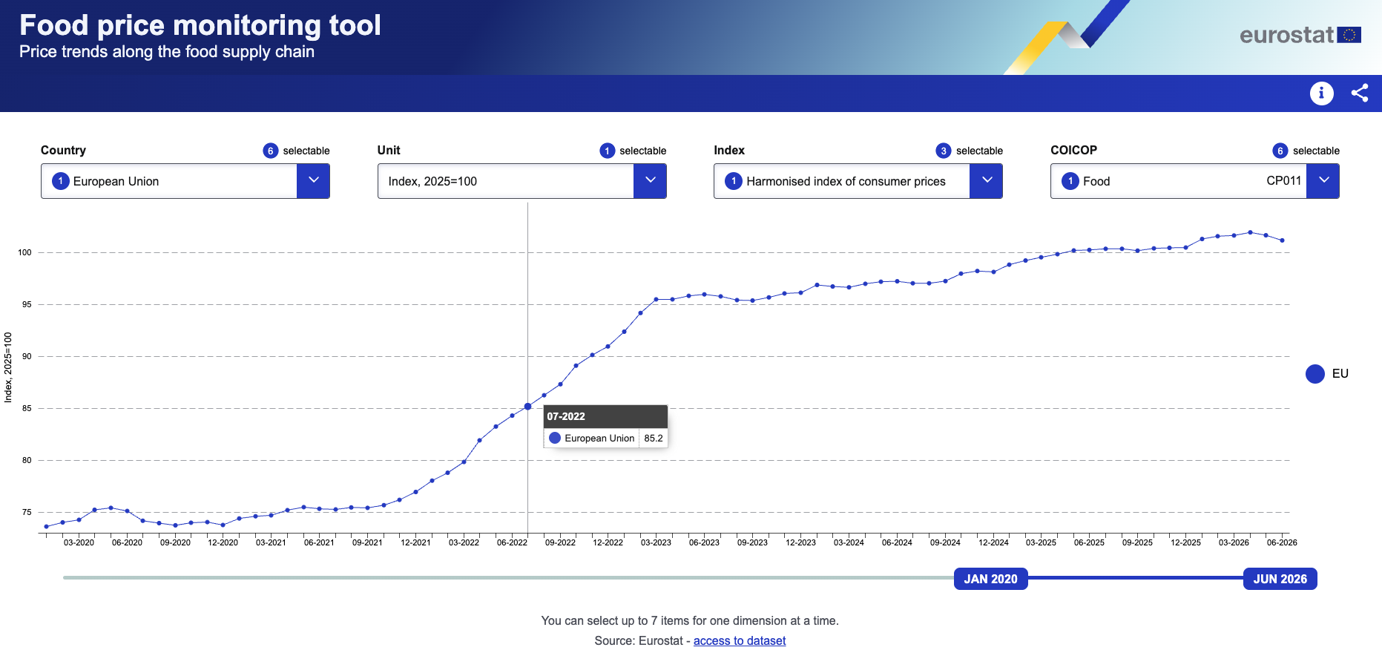Click the COICOP selectable count badge
The height and width of the screenshot is (653, 1382).
tap(1280, 151)
